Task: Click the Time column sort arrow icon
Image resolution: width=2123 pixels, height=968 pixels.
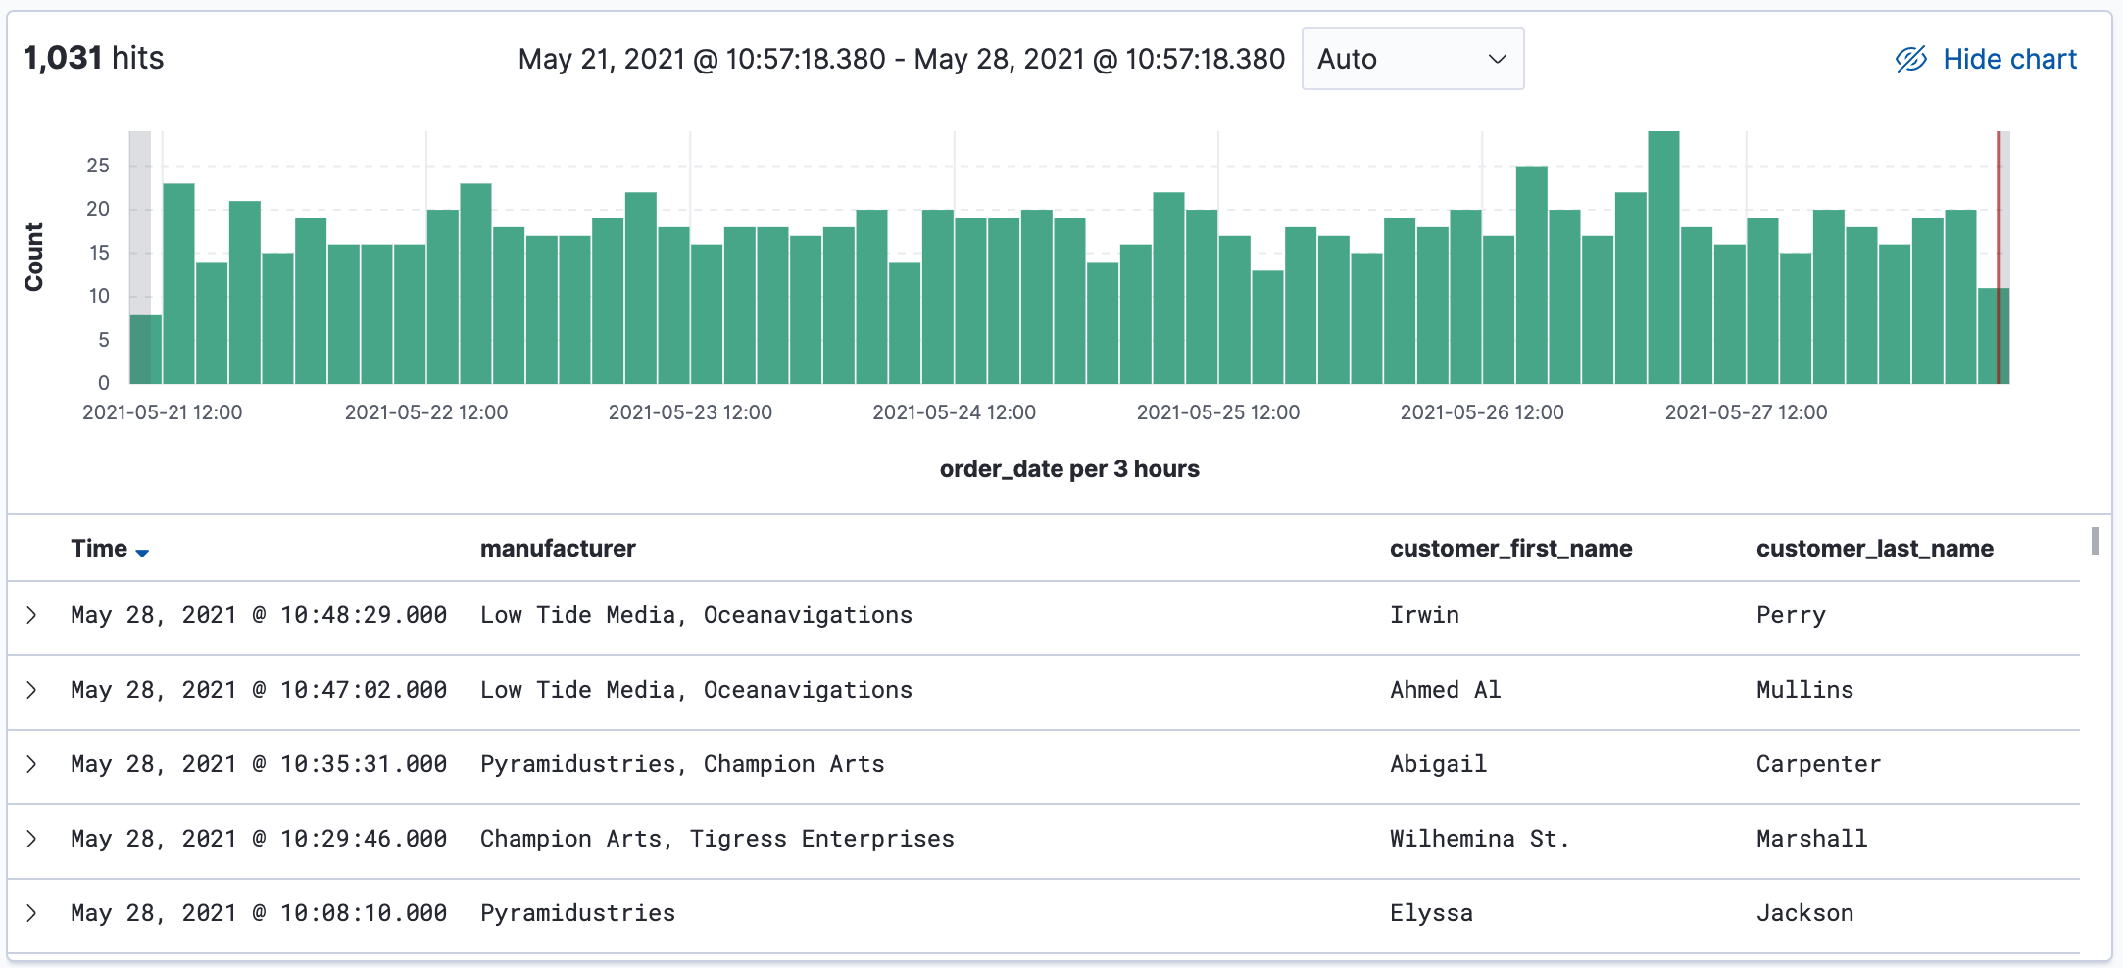Action: coord(142,553)
